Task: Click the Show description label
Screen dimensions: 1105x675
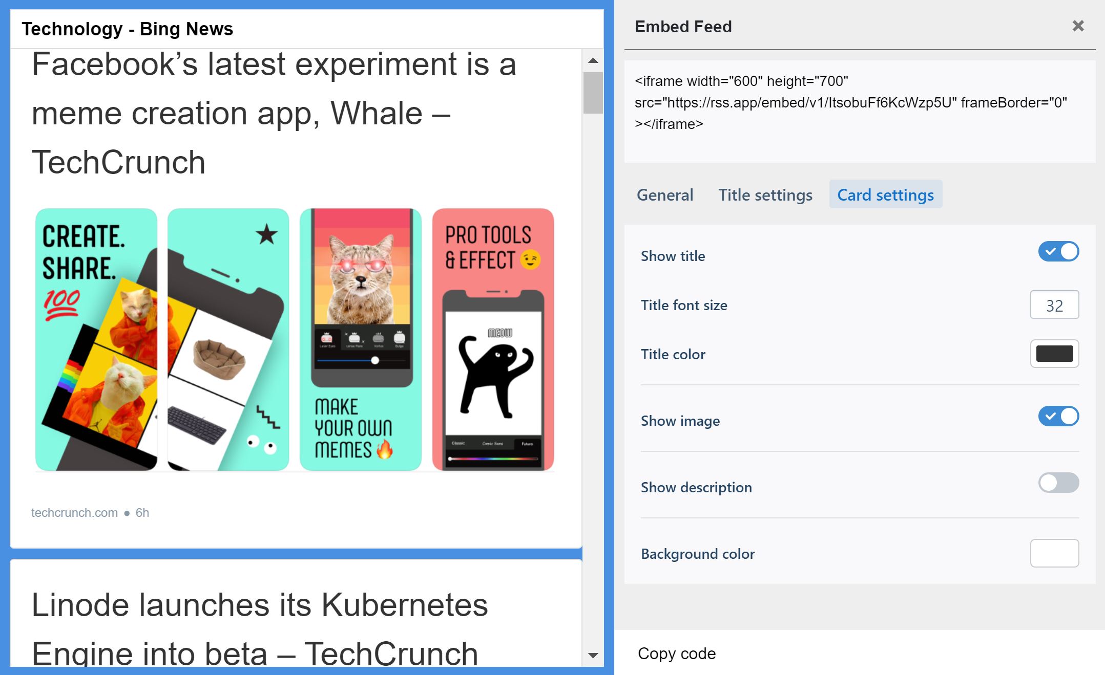Action: (696, 487)
